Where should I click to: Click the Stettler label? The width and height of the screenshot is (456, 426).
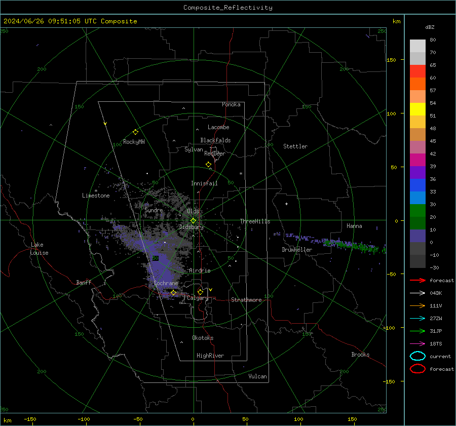[x=295, y=146]
